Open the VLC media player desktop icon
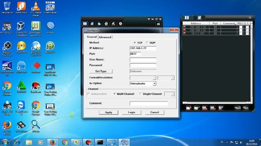 [35, 9]
